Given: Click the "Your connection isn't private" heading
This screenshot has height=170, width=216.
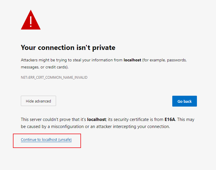Looking at the screenshot, I should [x=68, y=48].
